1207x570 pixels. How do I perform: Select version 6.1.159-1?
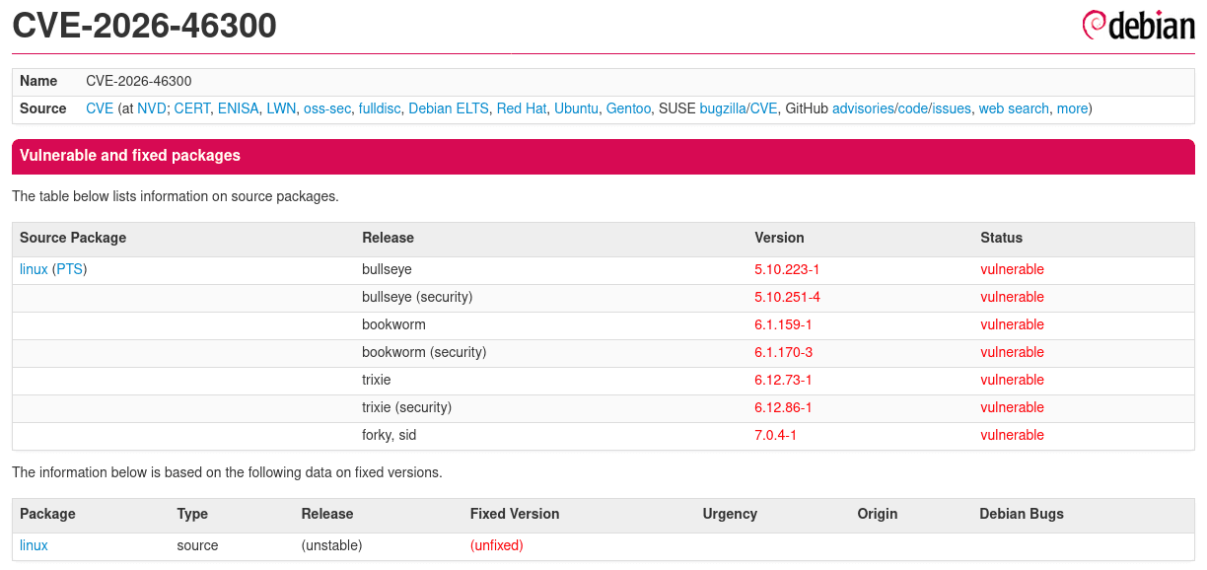click(x=784, y=324)
